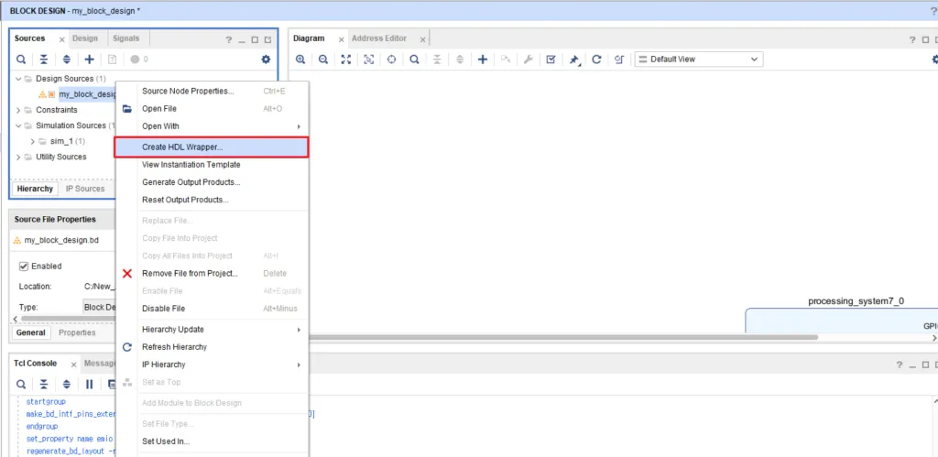This screenshot has width=938, height=457.
Task: Choose Generate Output Products...
Action: click(x=212, y=182)
